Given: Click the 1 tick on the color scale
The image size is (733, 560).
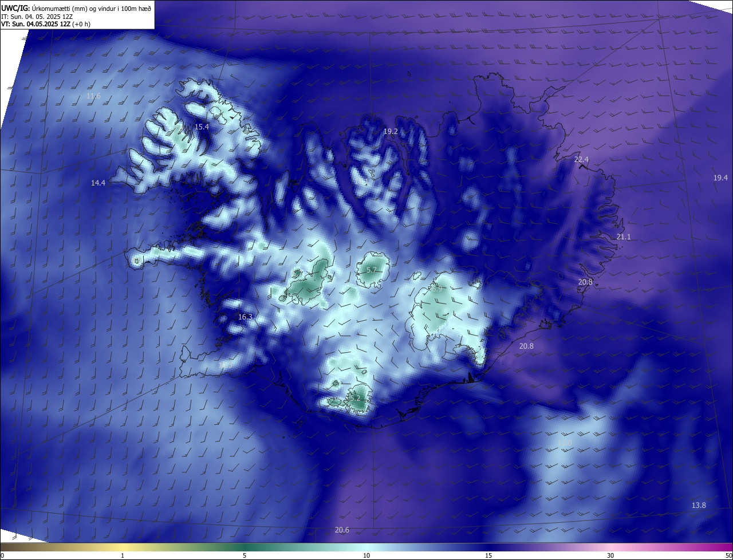Looking at the screenshot, I should (123, 556).
